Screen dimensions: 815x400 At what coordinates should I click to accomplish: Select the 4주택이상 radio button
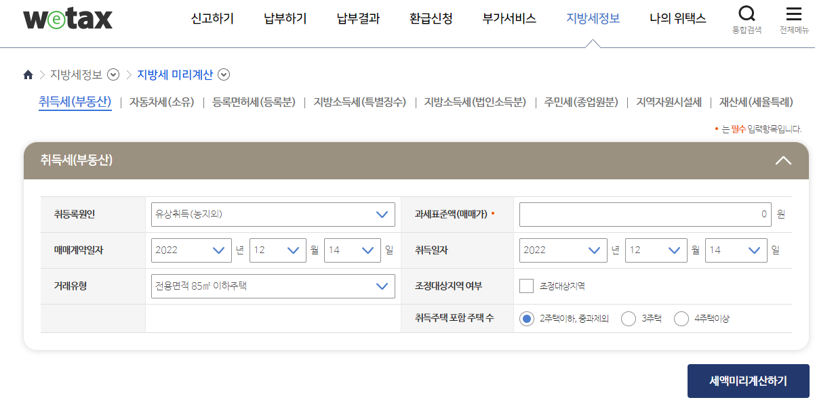(x=681, y=318)
